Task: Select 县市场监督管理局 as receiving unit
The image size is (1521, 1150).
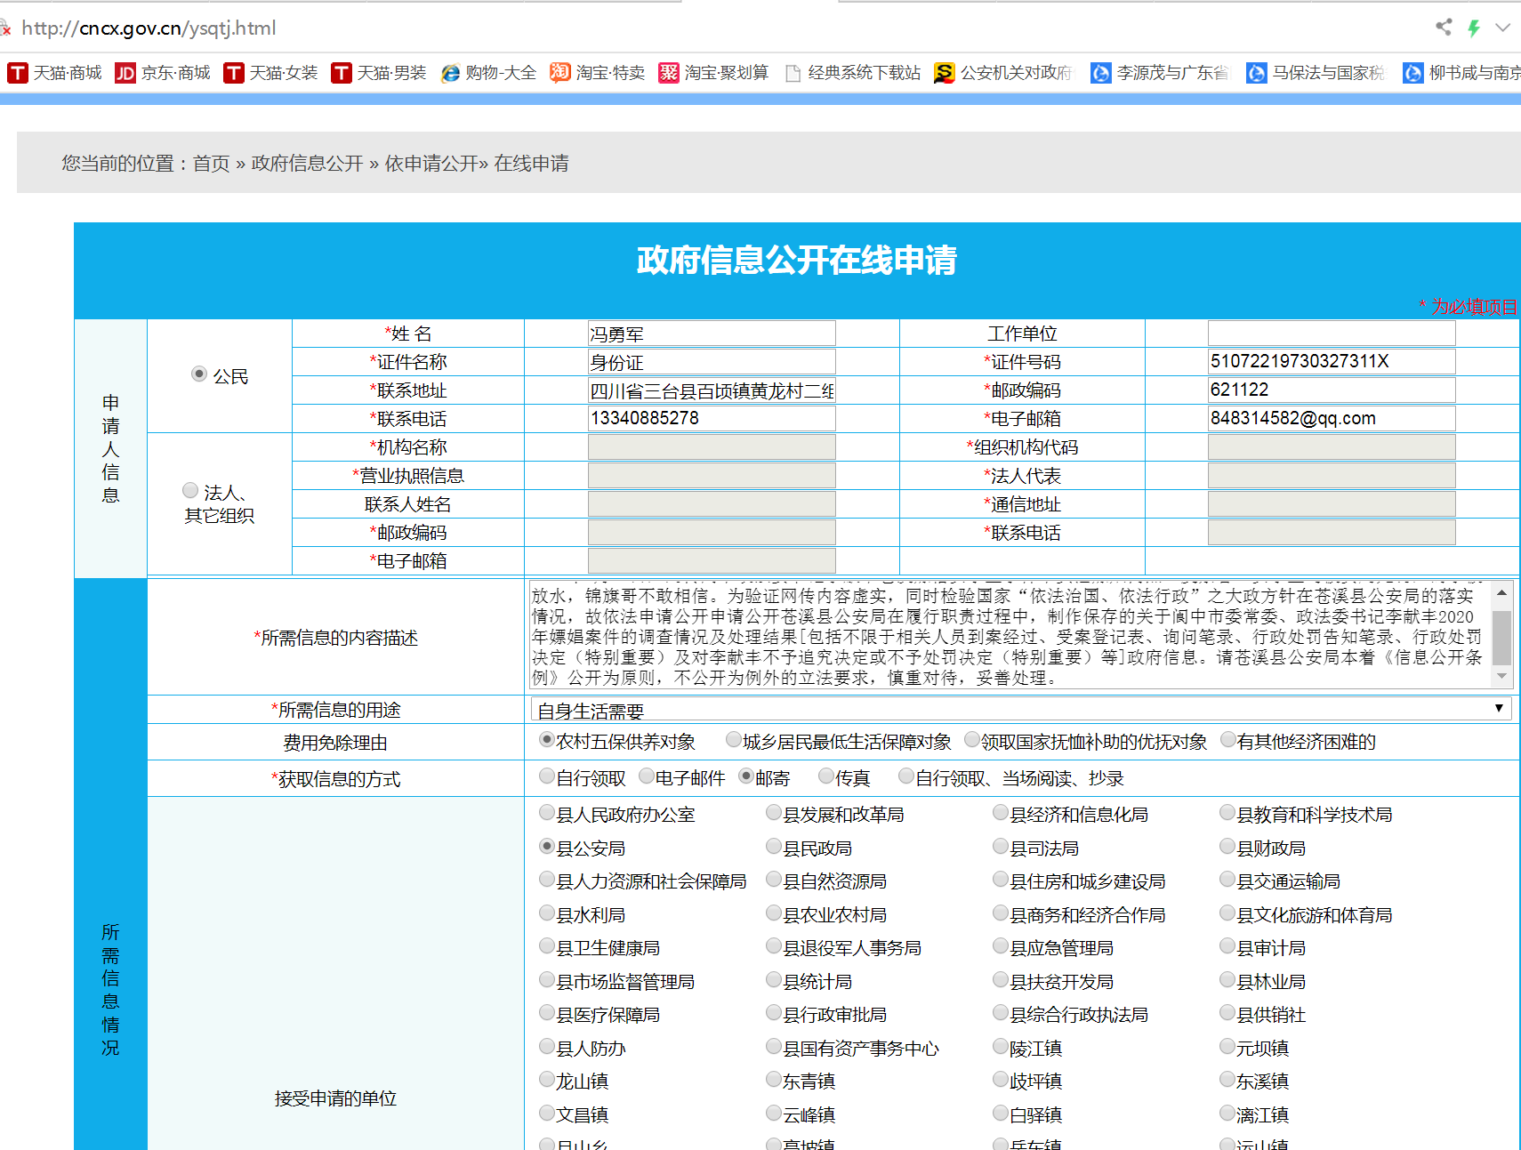Action: 547,980
